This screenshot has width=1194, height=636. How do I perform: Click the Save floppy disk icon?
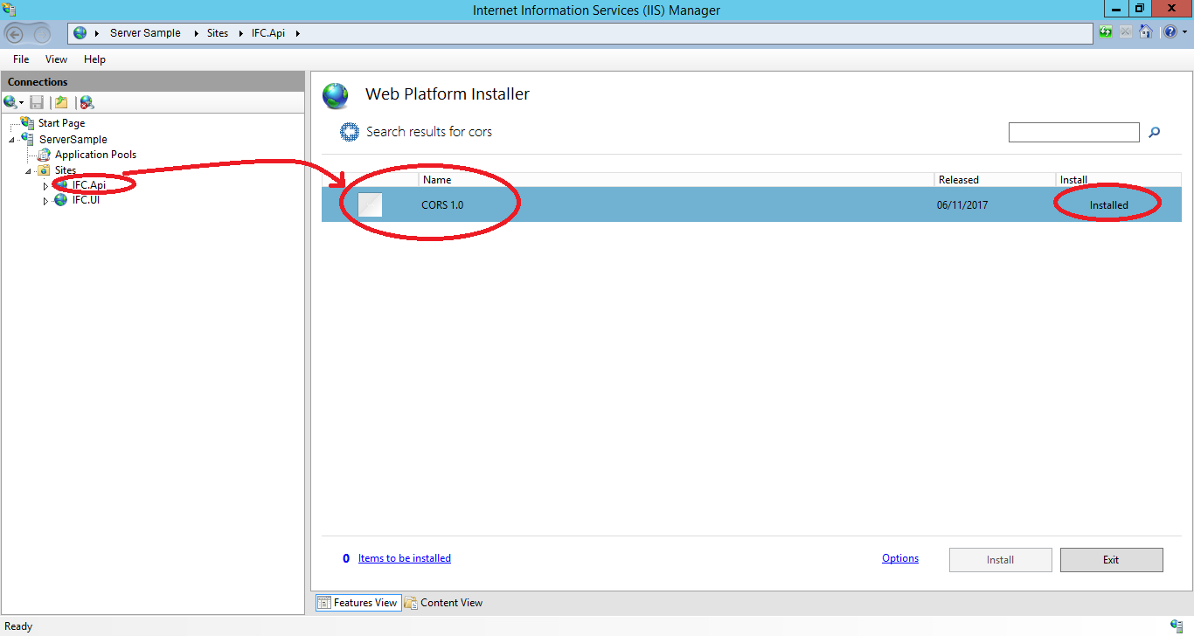(37, 102)
